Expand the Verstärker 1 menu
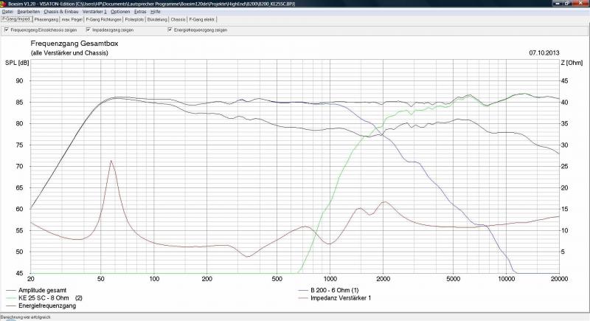This screenshot has height=321, width=590. [x=94, y=12]
